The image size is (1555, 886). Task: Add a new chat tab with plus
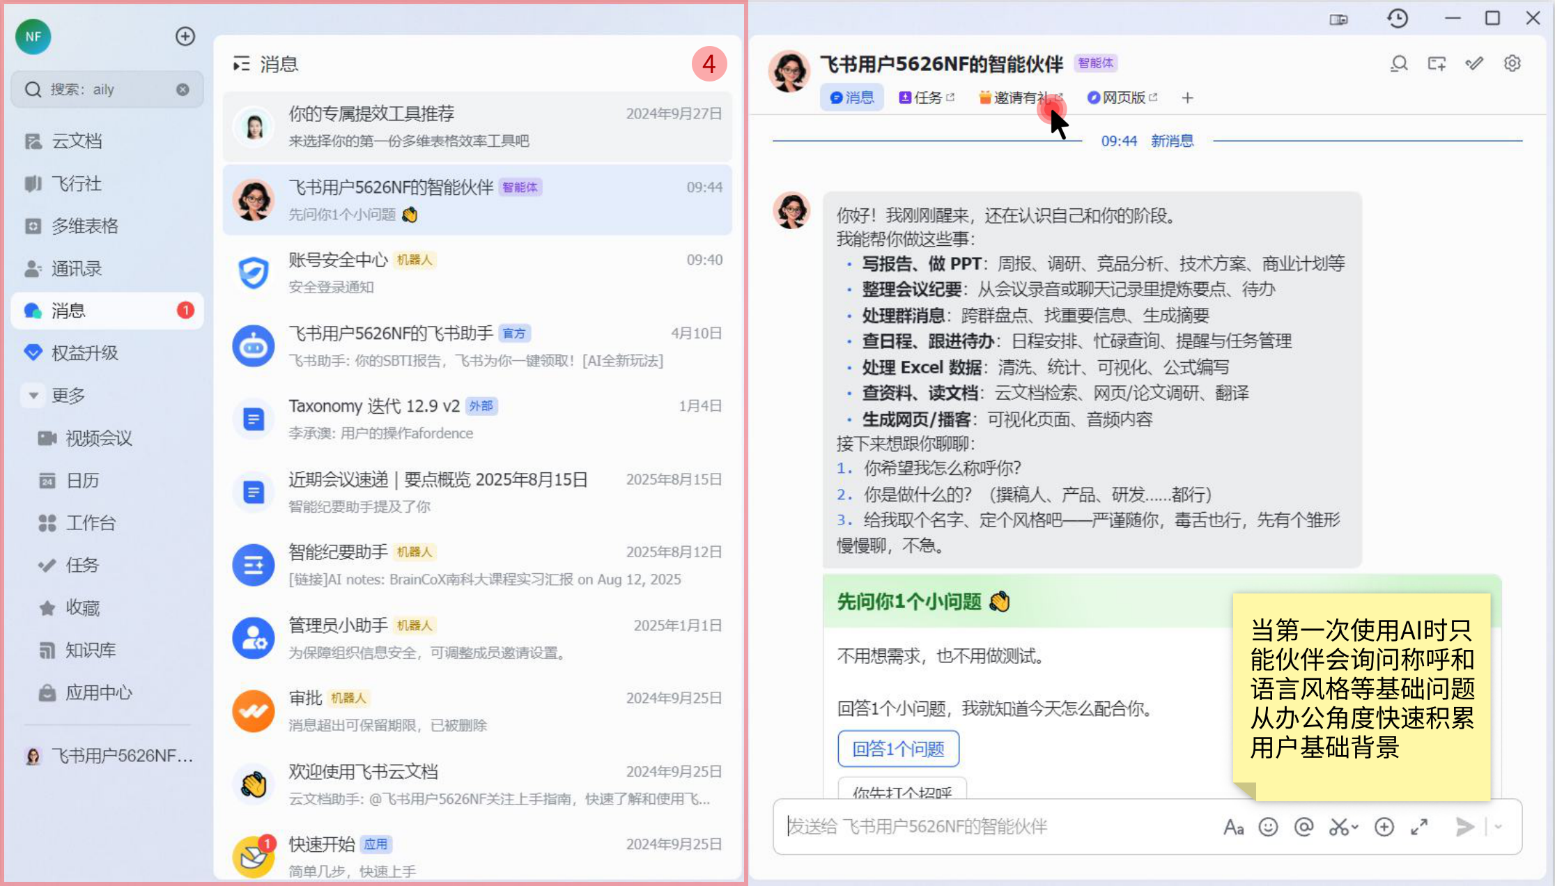tap(1188, 98)
